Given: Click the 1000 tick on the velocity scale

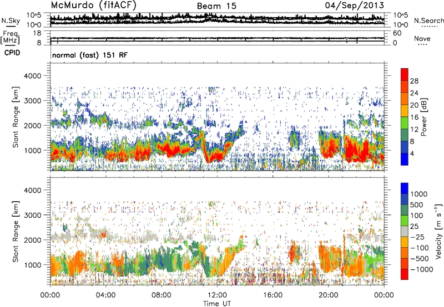Looking at the screenshot, I should click(419, 194).
